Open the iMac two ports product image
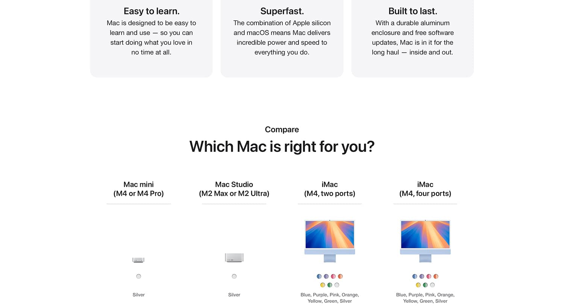This screenshot has width=564, height=308. pos(330,240)
